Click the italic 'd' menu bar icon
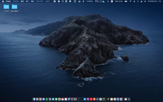This screenshot has height=102, width=163. [83, 1]
